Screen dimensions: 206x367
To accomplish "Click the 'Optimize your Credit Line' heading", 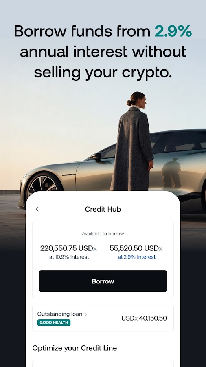I will coord(75,348).
